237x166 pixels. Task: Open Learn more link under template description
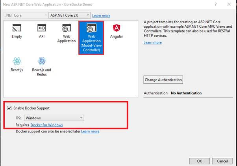[152, 42]
